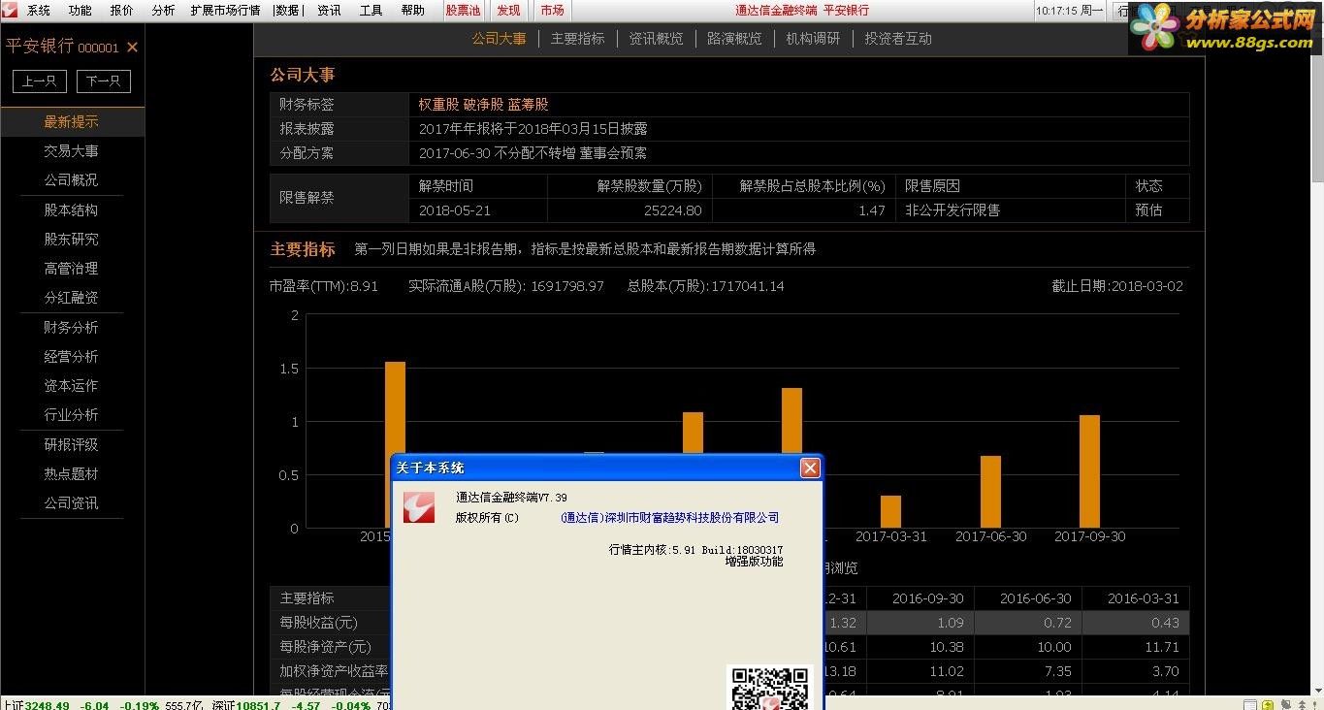Click the TDX app logo icon in menu bar
The image size is (1324, 710).
click(x=10, y=10)
